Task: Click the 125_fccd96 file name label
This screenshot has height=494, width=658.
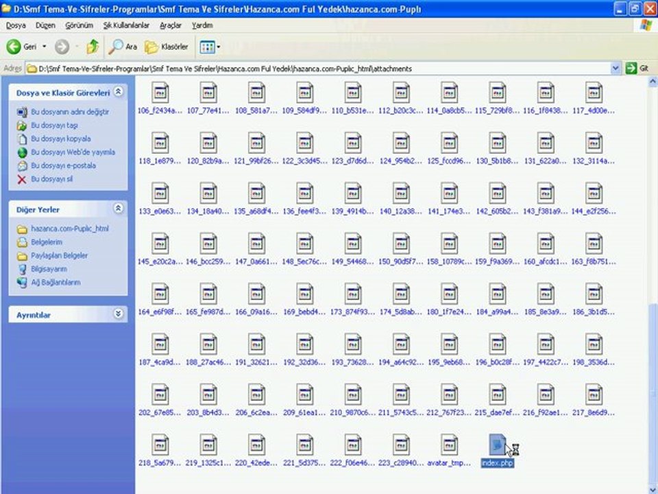Action: click(449, 161)
